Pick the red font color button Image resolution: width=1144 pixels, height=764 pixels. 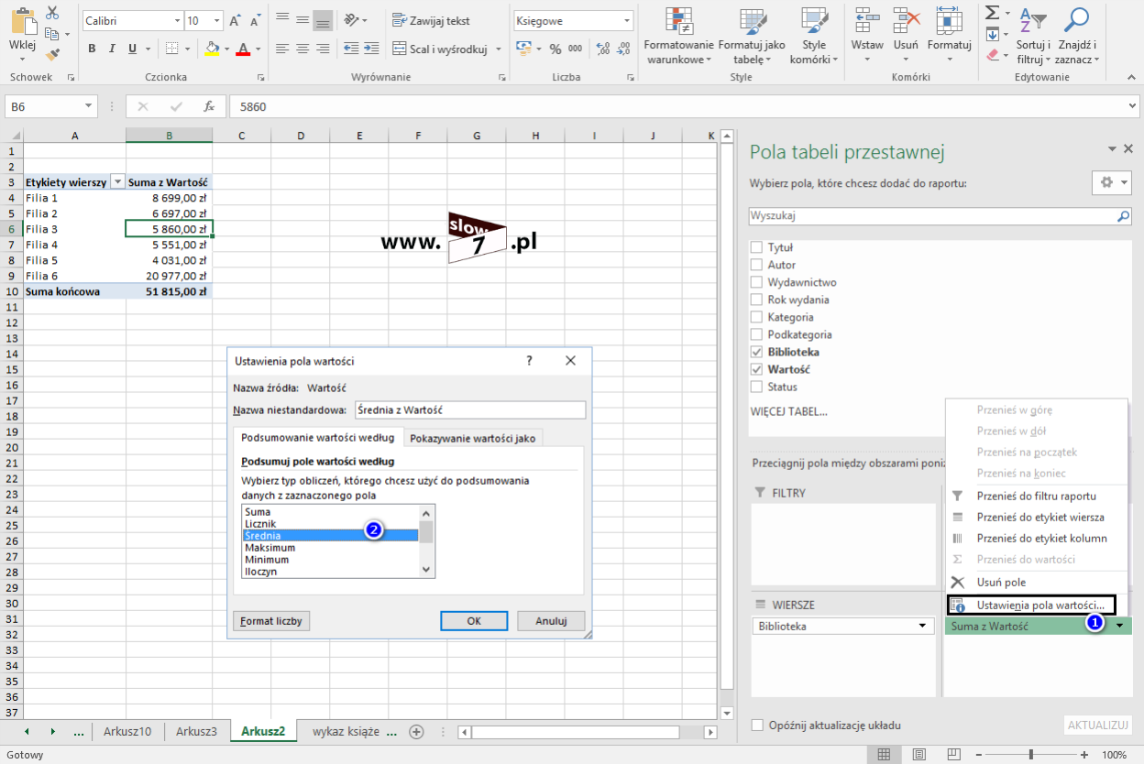click(x=243, y=49)
